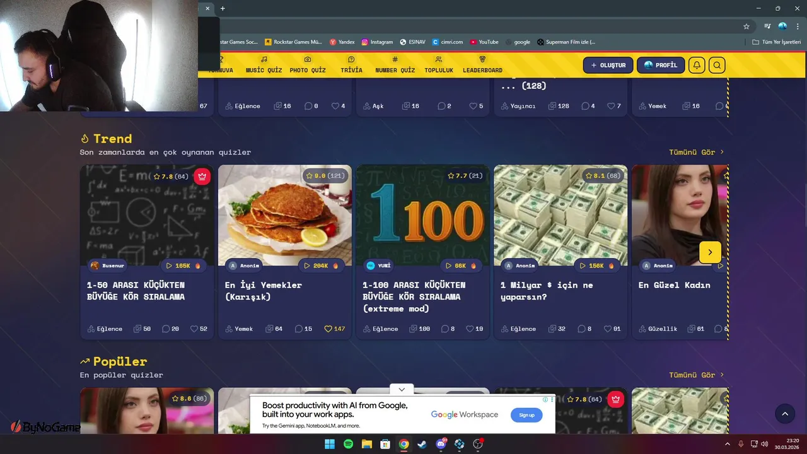807x454 pixels.
Task: Like the En İyi Yemekler quiz heart (147)
Action: click(334, 329)
